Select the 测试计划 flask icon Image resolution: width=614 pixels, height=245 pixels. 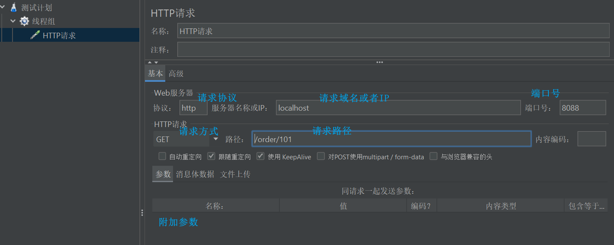point(14,7)
